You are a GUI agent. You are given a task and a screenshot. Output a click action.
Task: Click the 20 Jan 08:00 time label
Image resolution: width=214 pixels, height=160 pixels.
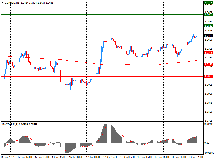point(179,157)
